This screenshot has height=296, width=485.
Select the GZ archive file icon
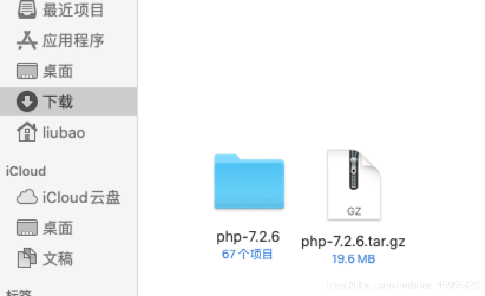tap(354, 185)
